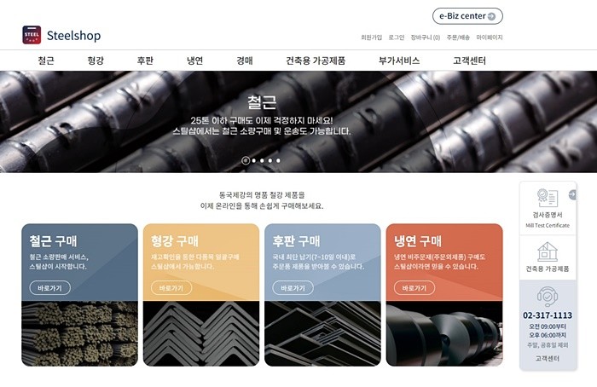Image resolution: width=597 pixels, height=387 pixels.
Task: Click the steel coil image under 냉연 구매
Action: [444, 334]
